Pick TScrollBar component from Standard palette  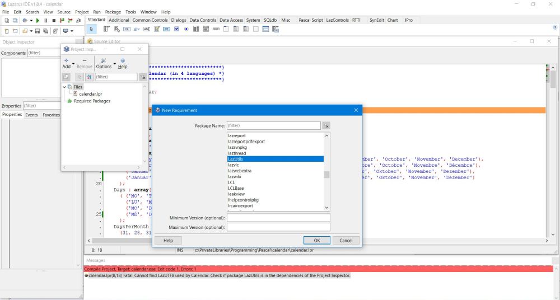tap(216, 29)
